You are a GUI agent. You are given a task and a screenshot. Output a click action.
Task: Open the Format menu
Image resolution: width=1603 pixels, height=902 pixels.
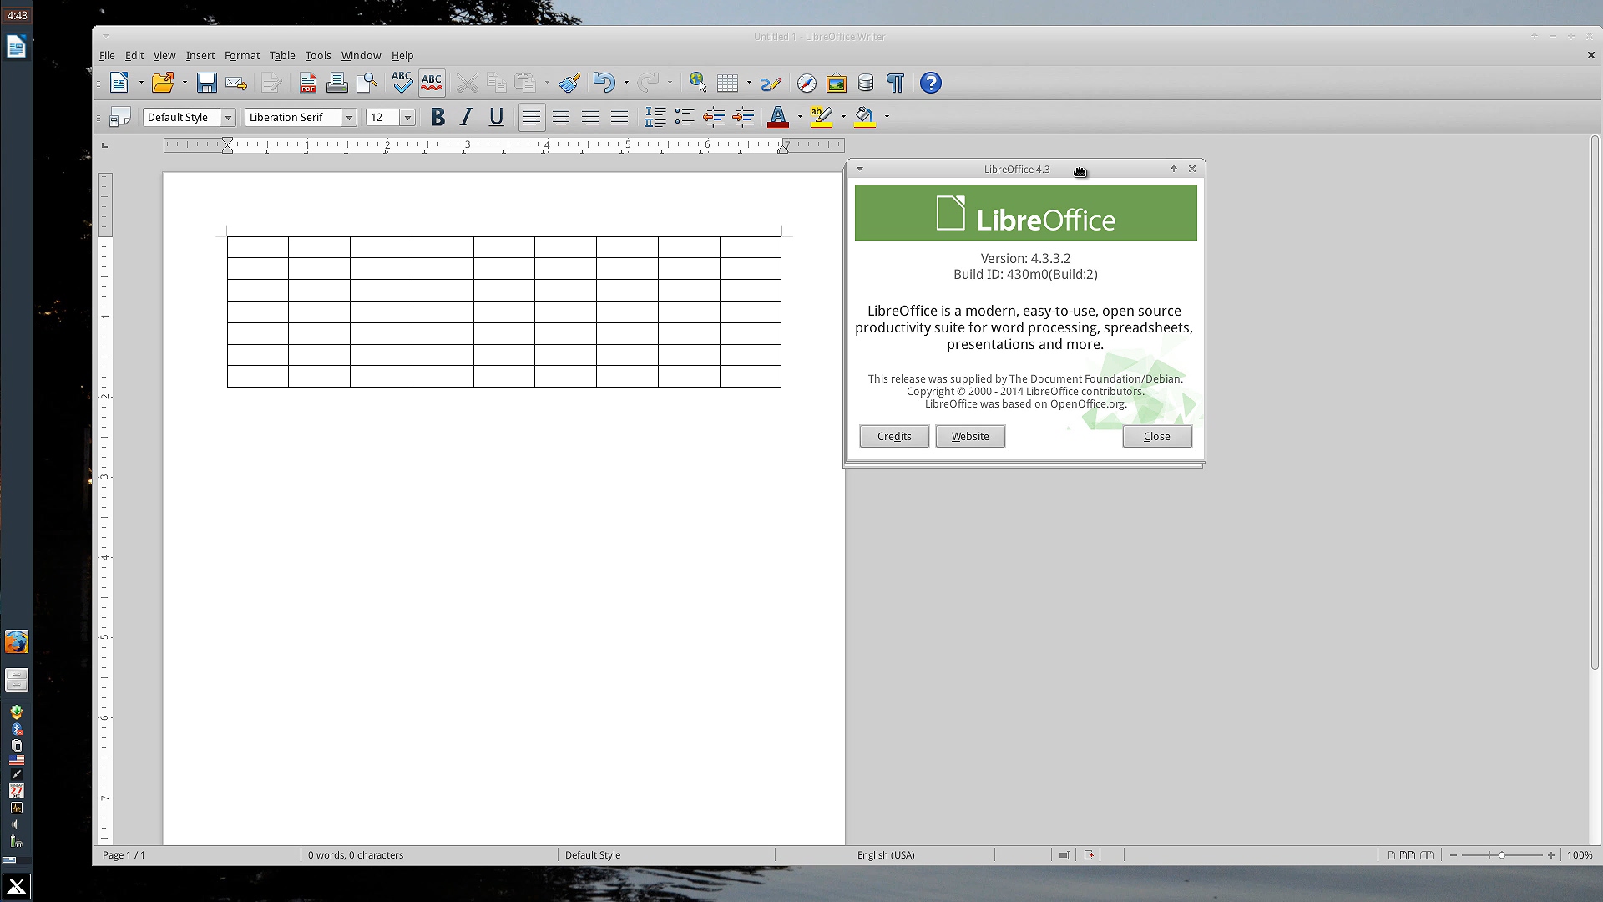pyautogui.click(x=242, y=55)
